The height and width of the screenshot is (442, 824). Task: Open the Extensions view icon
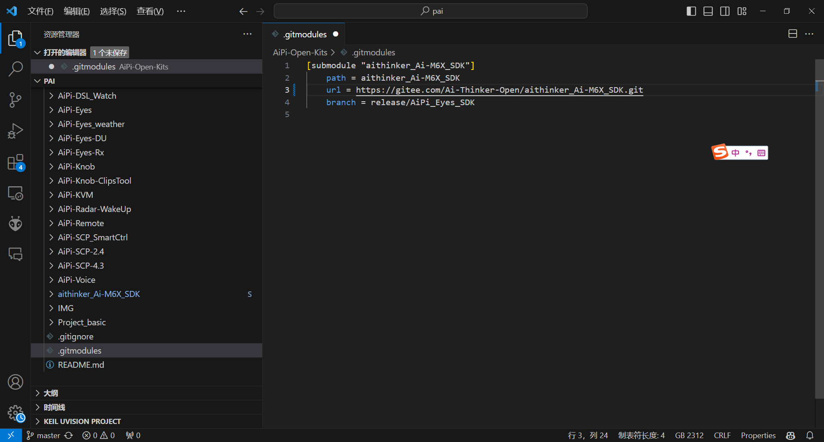(15, 162)
